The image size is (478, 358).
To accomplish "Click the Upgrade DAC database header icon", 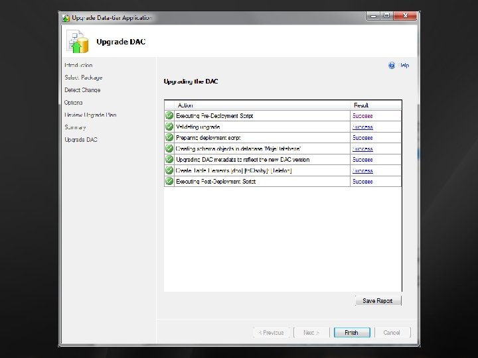I will (78, 41).
